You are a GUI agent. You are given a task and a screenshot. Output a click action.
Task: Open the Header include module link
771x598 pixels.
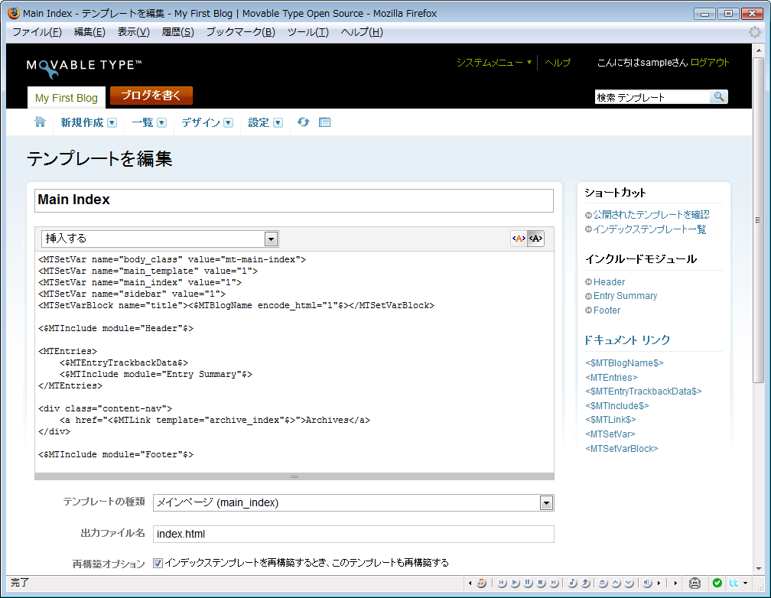pos(609,281)
